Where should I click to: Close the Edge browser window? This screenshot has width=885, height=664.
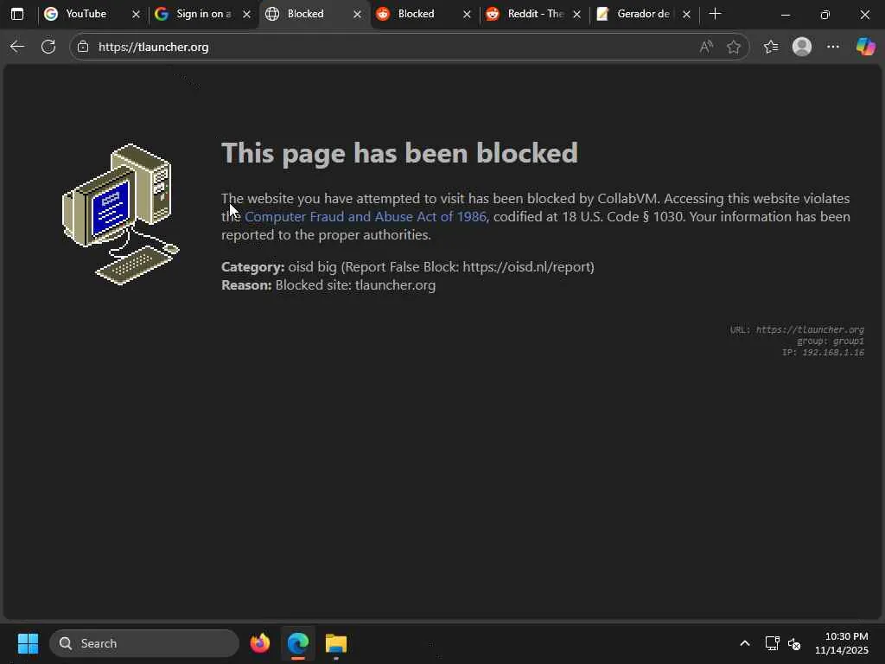(x=864, y=14)
